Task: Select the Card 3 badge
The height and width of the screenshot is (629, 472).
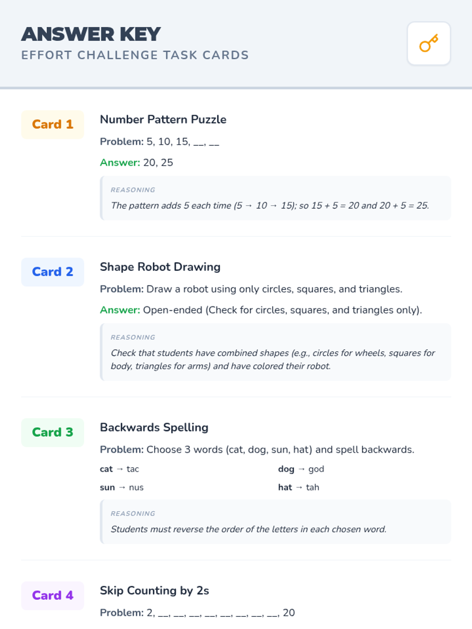Action: 53,432
